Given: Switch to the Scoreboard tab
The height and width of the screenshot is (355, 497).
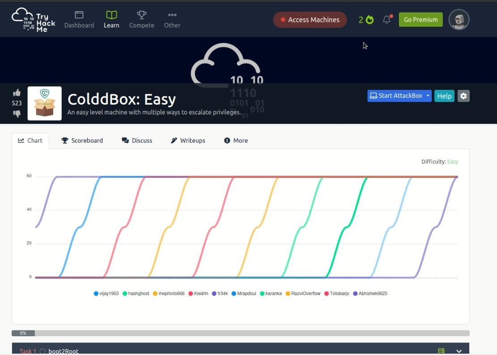Looking at the screenshot, I should [x=82, y=140].
